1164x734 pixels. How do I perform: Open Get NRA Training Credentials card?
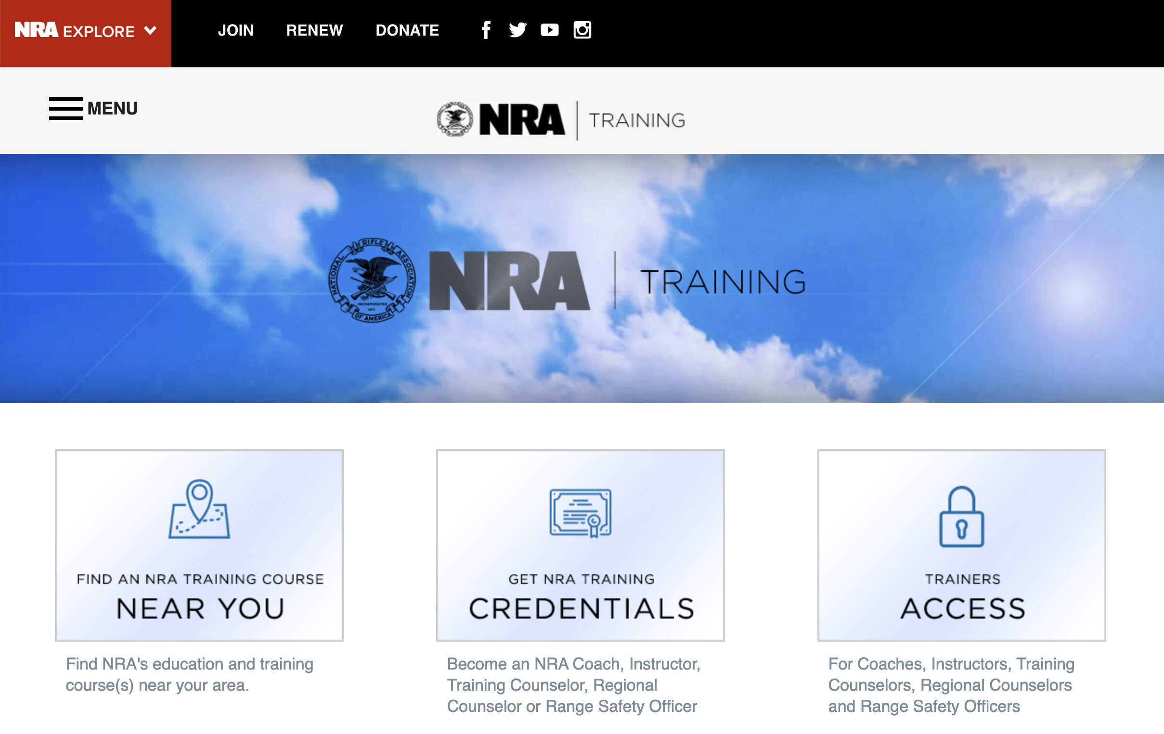coord(581,545)
